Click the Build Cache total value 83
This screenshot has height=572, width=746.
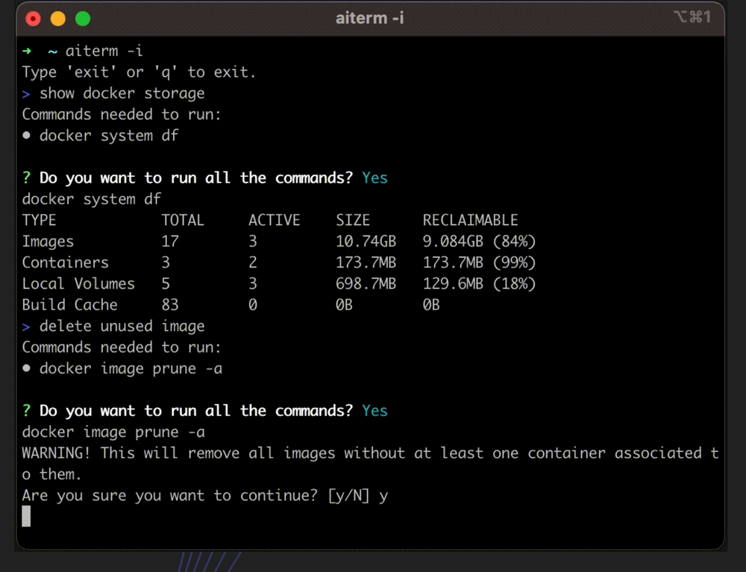(170, 305)
